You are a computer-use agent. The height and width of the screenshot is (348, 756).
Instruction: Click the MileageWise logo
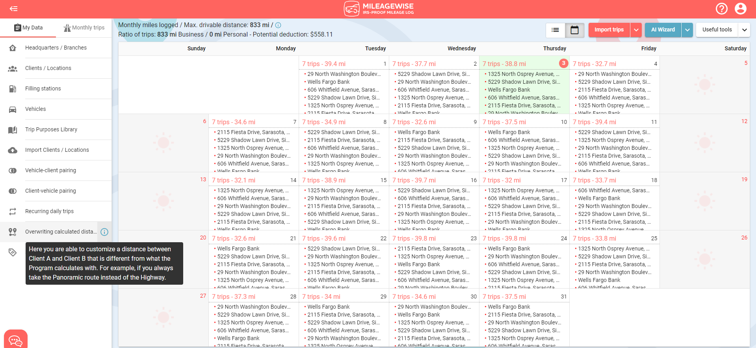click(x=378, y=9)
